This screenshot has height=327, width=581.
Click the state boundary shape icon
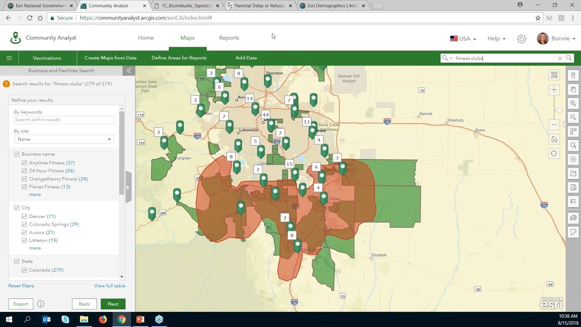point(573,232)
